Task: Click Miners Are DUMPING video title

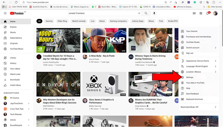Action: [151, 101]
